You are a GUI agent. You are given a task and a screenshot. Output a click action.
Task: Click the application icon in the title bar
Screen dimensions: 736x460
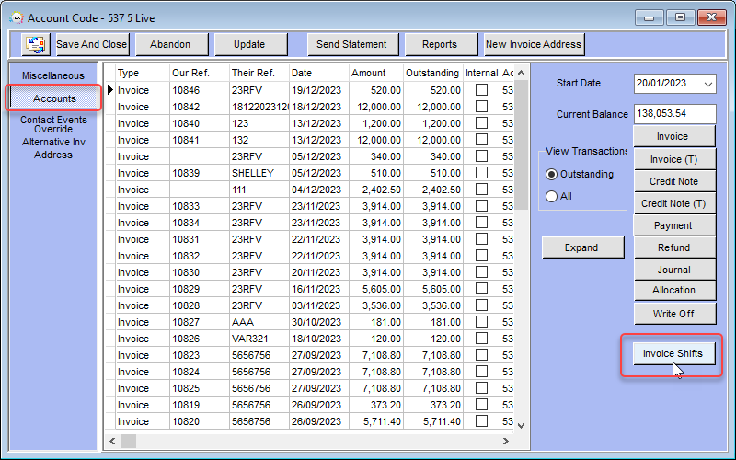(x=17, y=17)
